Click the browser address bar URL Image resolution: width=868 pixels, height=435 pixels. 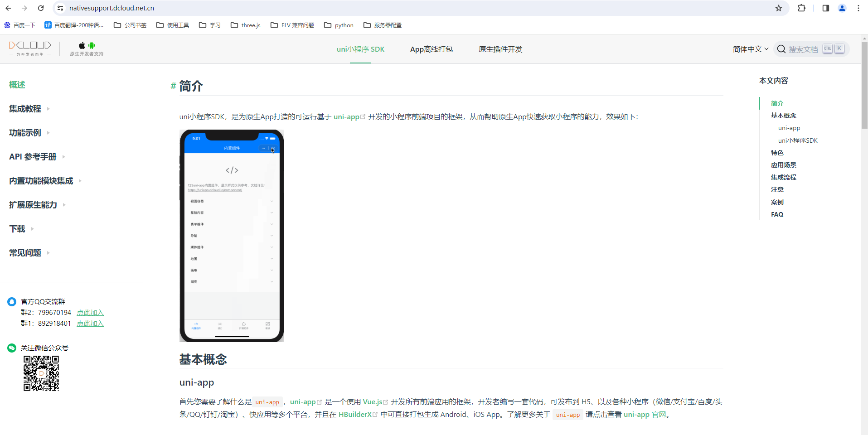[112, 8]
